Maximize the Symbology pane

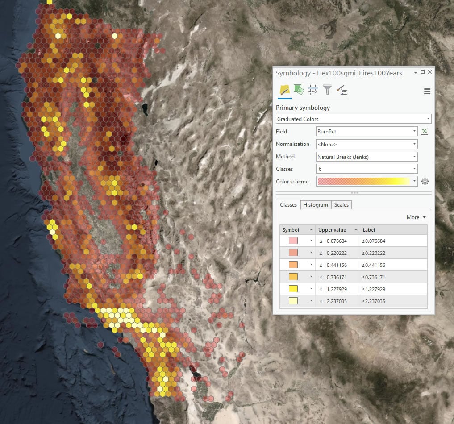point(423,72)
